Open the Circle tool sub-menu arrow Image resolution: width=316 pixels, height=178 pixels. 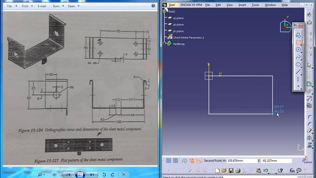[301, 52]
